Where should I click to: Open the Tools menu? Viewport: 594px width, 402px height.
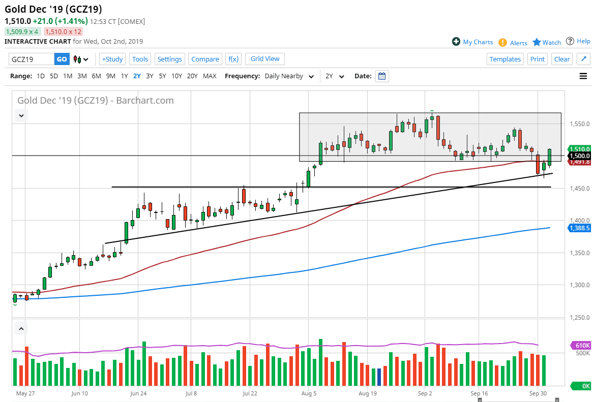tap(140, 59)
